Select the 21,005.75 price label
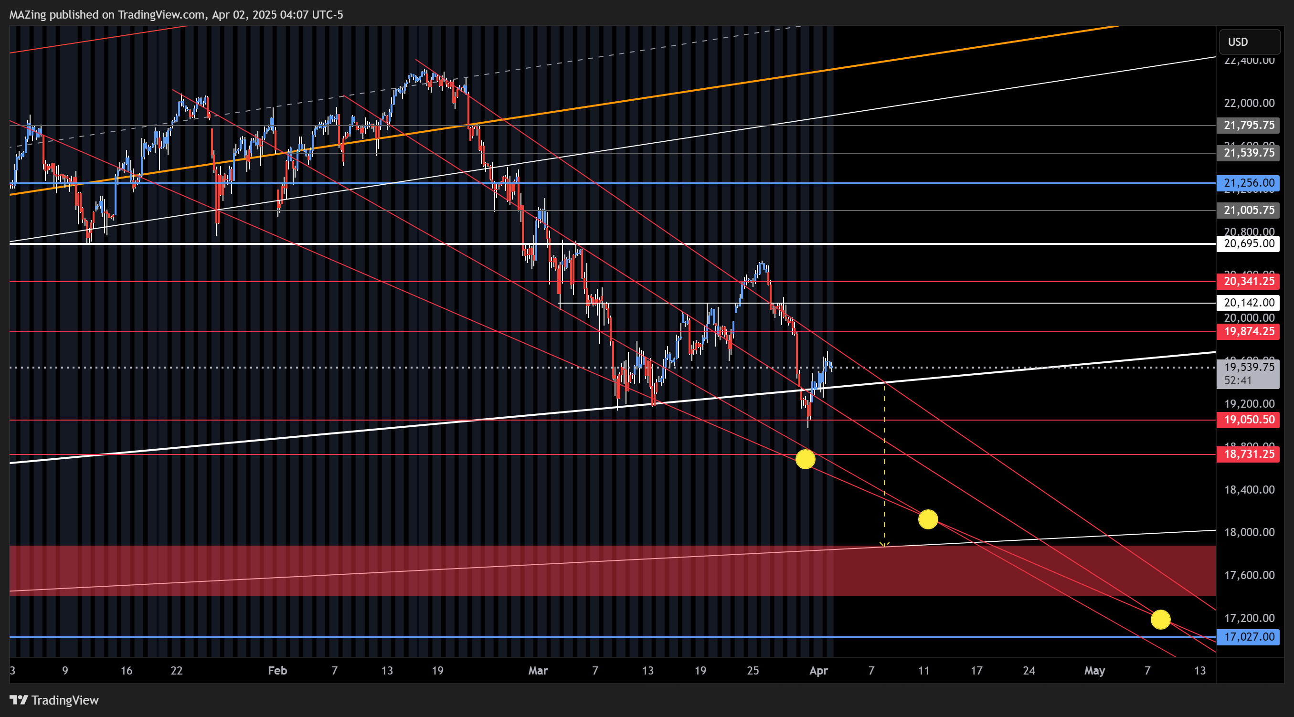The height and width of the screenshot is (717, 1294). point(1248,210)
